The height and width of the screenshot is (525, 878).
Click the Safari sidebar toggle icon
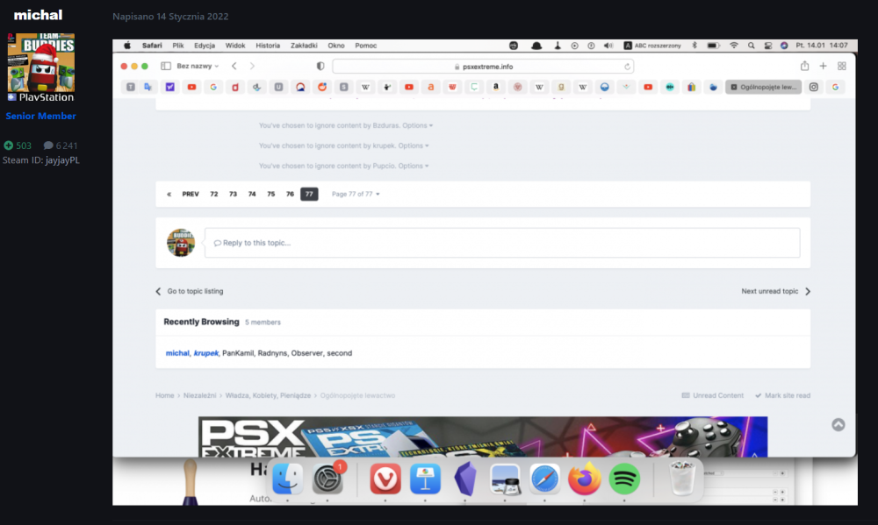[165, 66]
